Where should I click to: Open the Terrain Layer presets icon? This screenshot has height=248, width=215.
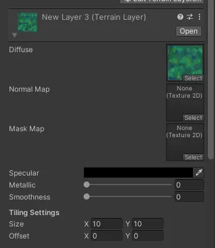[190, 17]
